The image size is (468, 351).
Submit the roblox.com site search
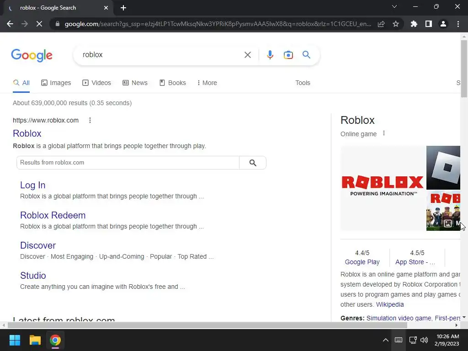[253, 163]
